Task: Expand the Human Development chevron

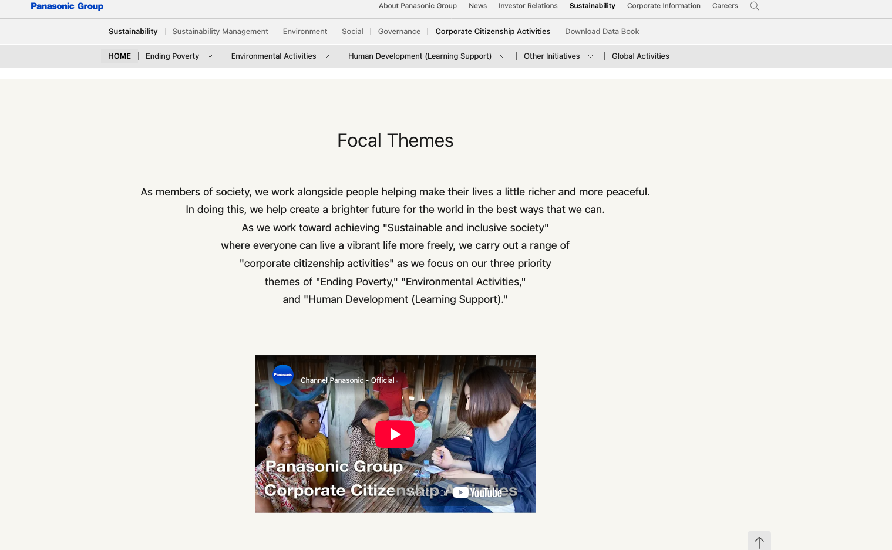Action: point(502,56)
